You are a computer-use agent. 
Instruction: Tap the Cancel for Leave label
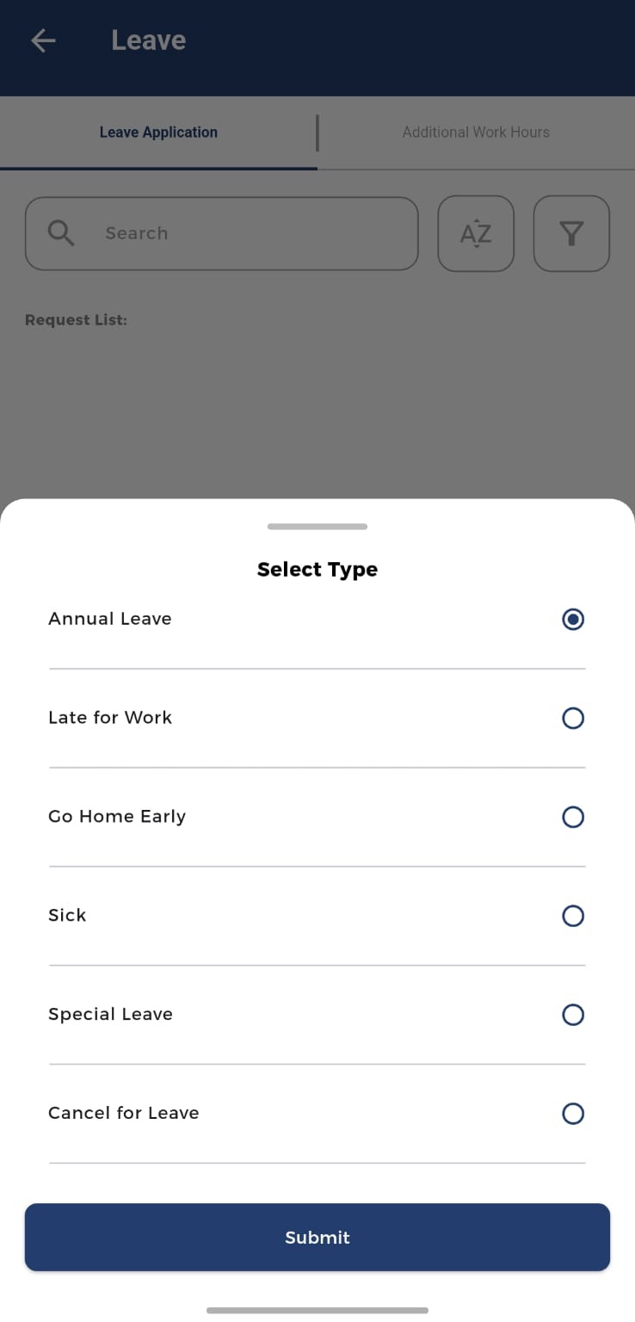coord(124,1114)
